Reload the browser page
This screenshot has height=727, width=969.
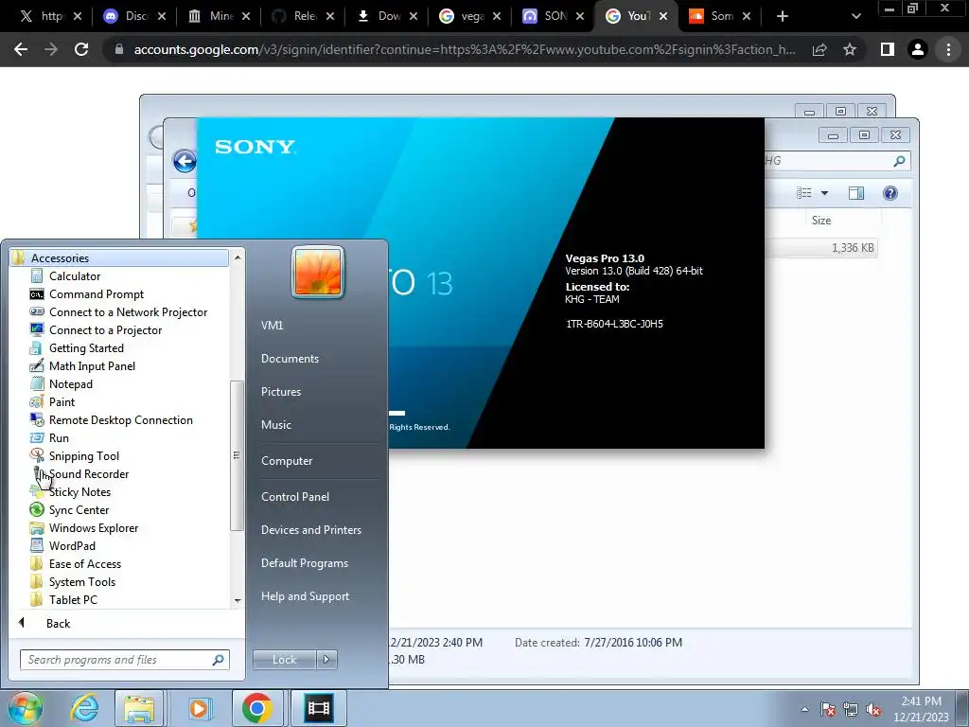pos(81,49)
